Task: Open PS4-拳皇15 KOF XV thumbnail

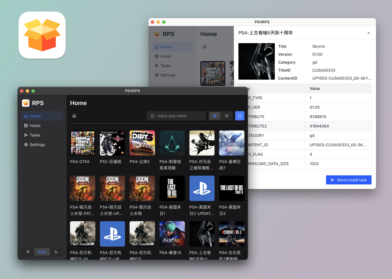Action: 172,234
